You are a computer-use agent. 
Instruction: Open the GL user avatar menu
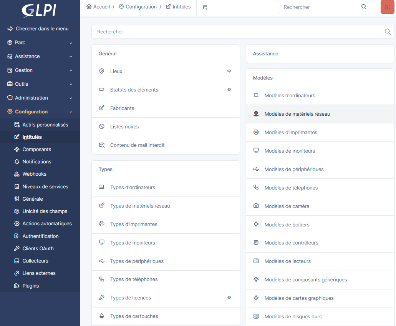388,7
